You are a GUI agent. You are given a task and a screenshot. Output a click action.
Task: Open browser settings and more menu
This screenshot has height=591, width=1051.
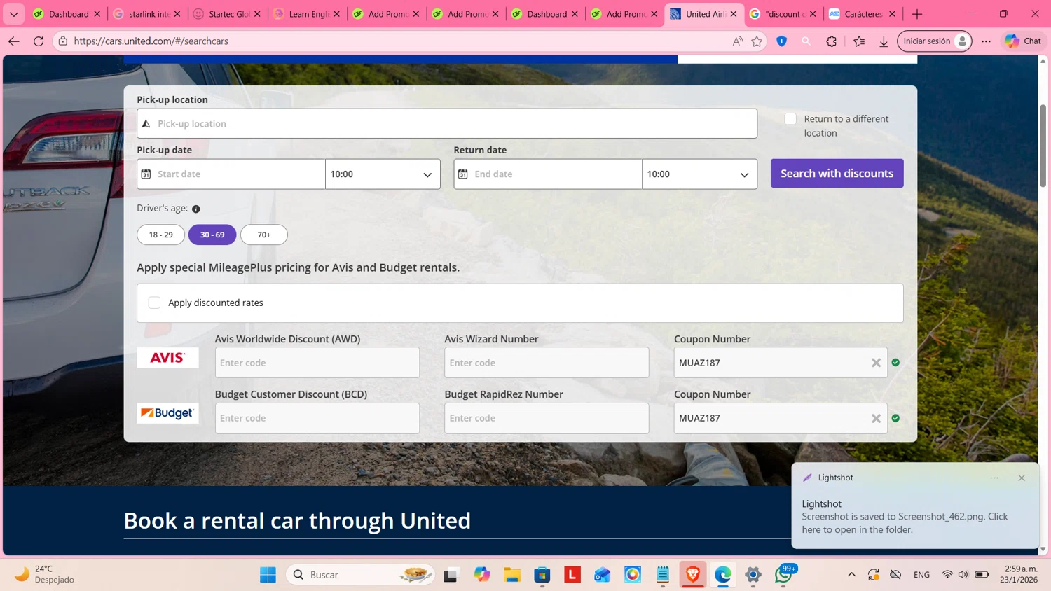[x=986, y=41]
